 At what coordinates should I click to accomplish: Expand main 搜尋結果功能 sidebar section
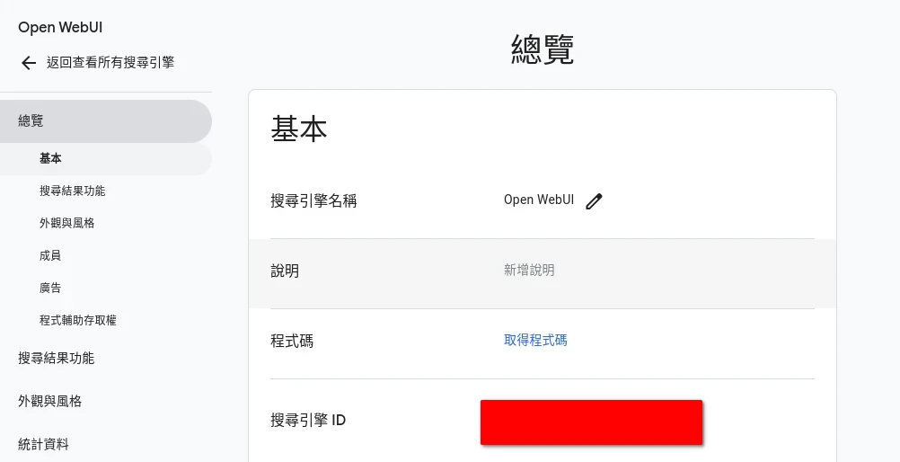pos(57,359)
